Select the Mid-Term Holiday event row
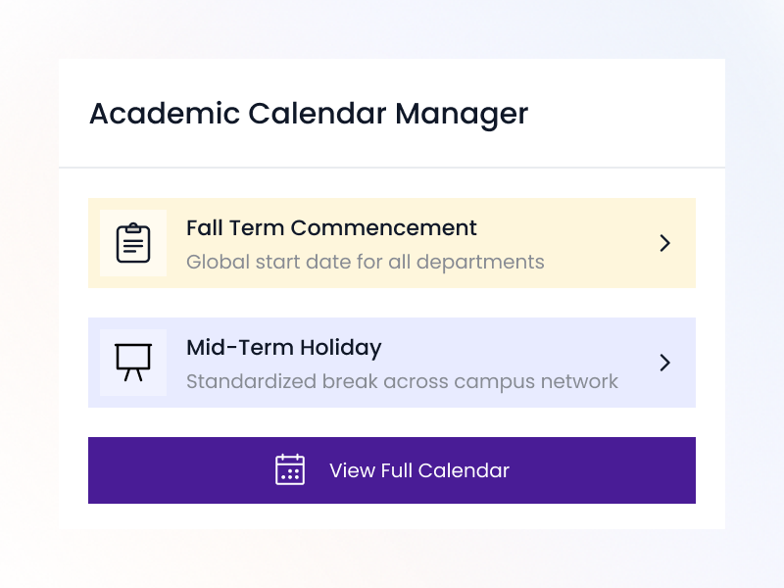784x588 pixels. coord(392,362)
